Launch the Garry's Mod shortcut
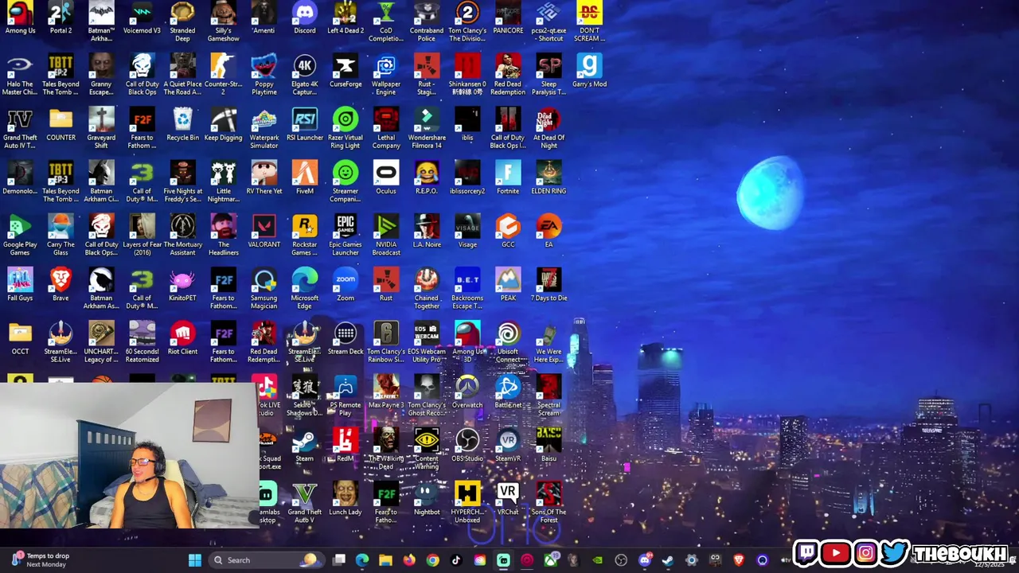Viewport: 1019px width, 573px height. 589,71
